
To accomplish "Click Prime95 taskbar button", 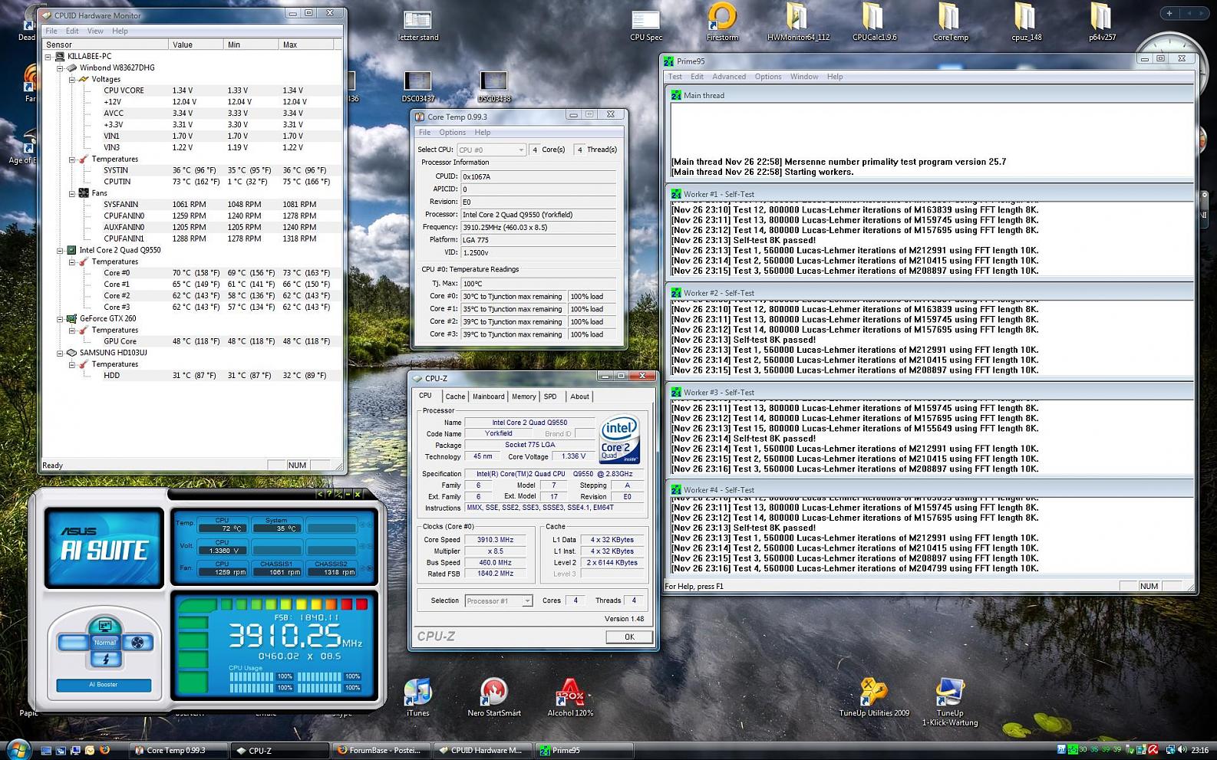I will [x=585, y=750].
